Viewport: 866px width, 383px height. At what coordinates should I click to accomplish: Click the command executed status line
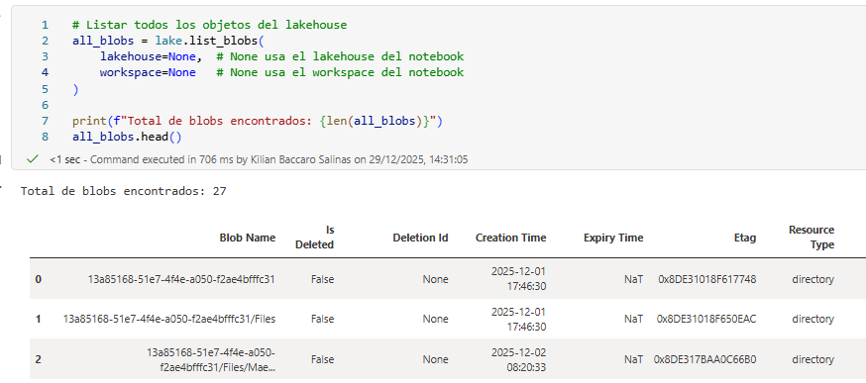point(259,159)
